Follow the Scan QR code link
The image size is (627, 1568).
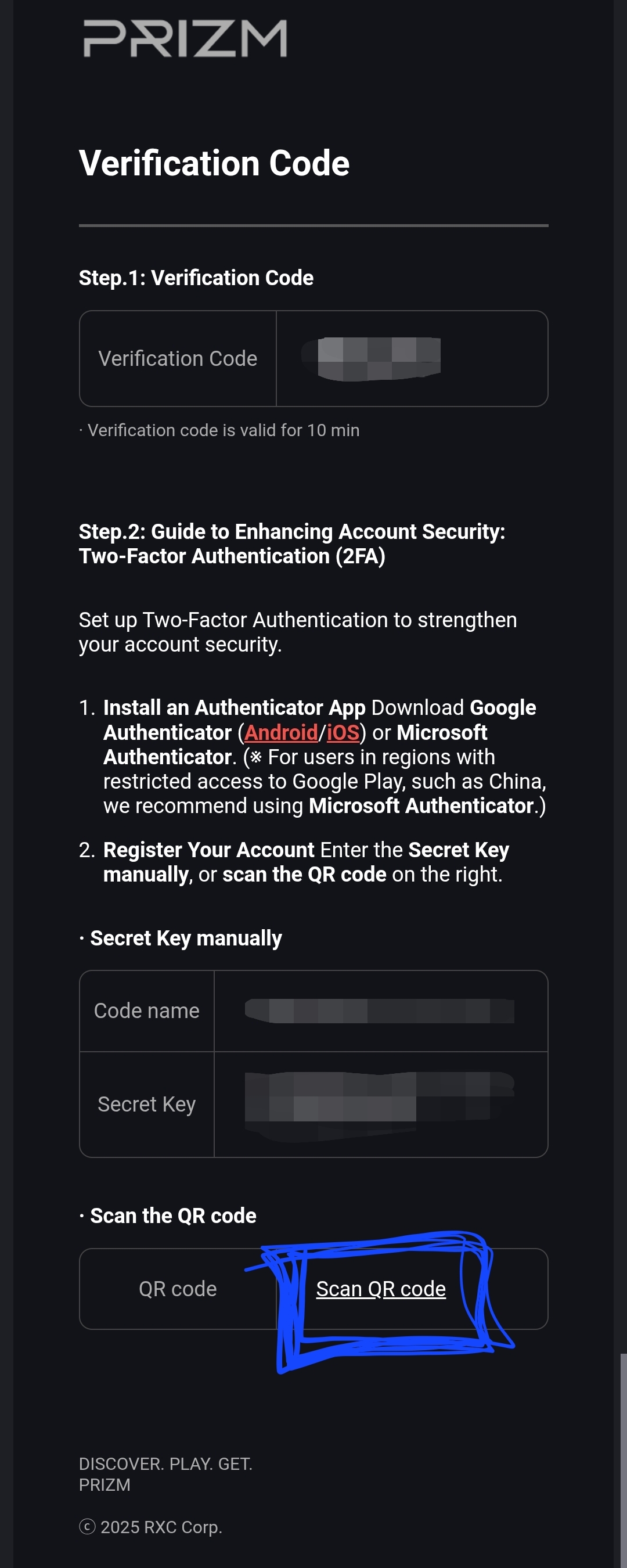click(x=381, y=1289)
